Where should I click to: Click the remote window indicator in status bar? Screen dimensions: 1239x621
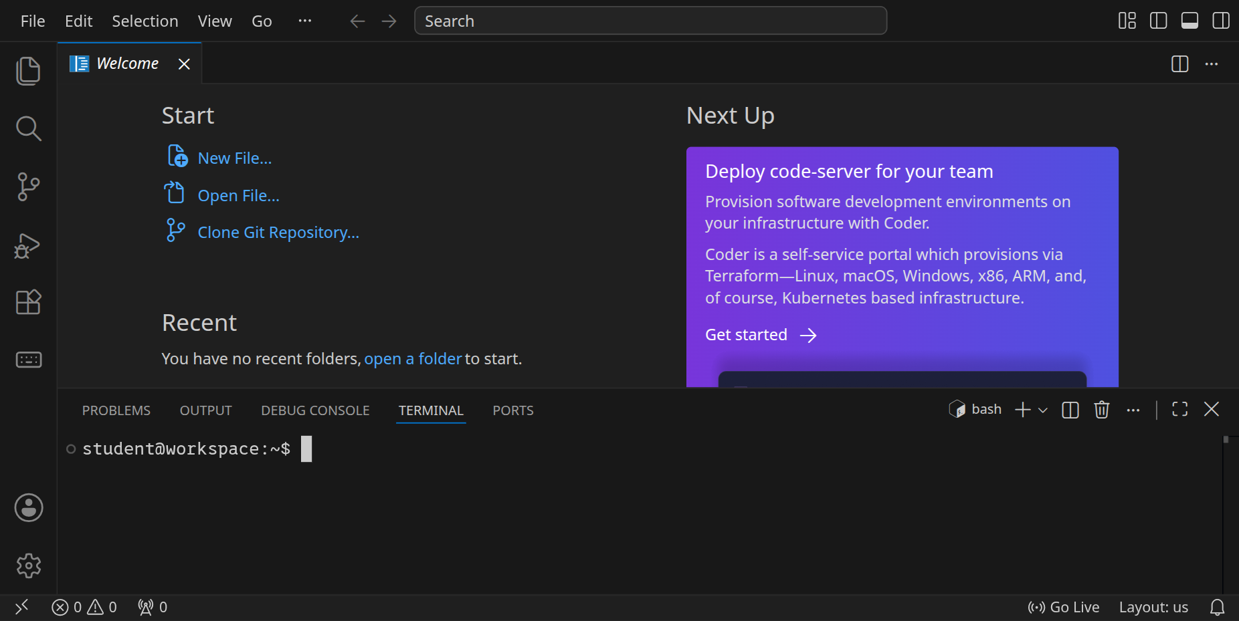(x=22, y=607)
